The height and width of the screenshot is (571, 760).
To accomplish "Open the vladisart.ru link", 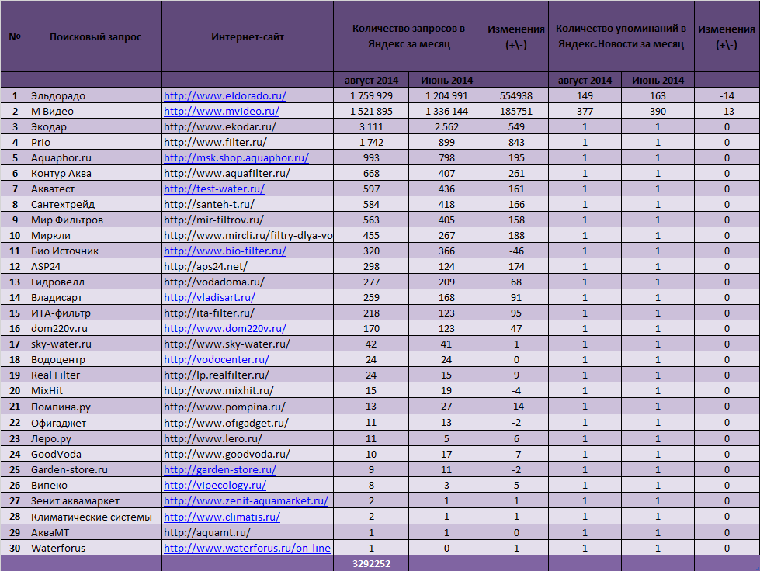I will 210,297.
